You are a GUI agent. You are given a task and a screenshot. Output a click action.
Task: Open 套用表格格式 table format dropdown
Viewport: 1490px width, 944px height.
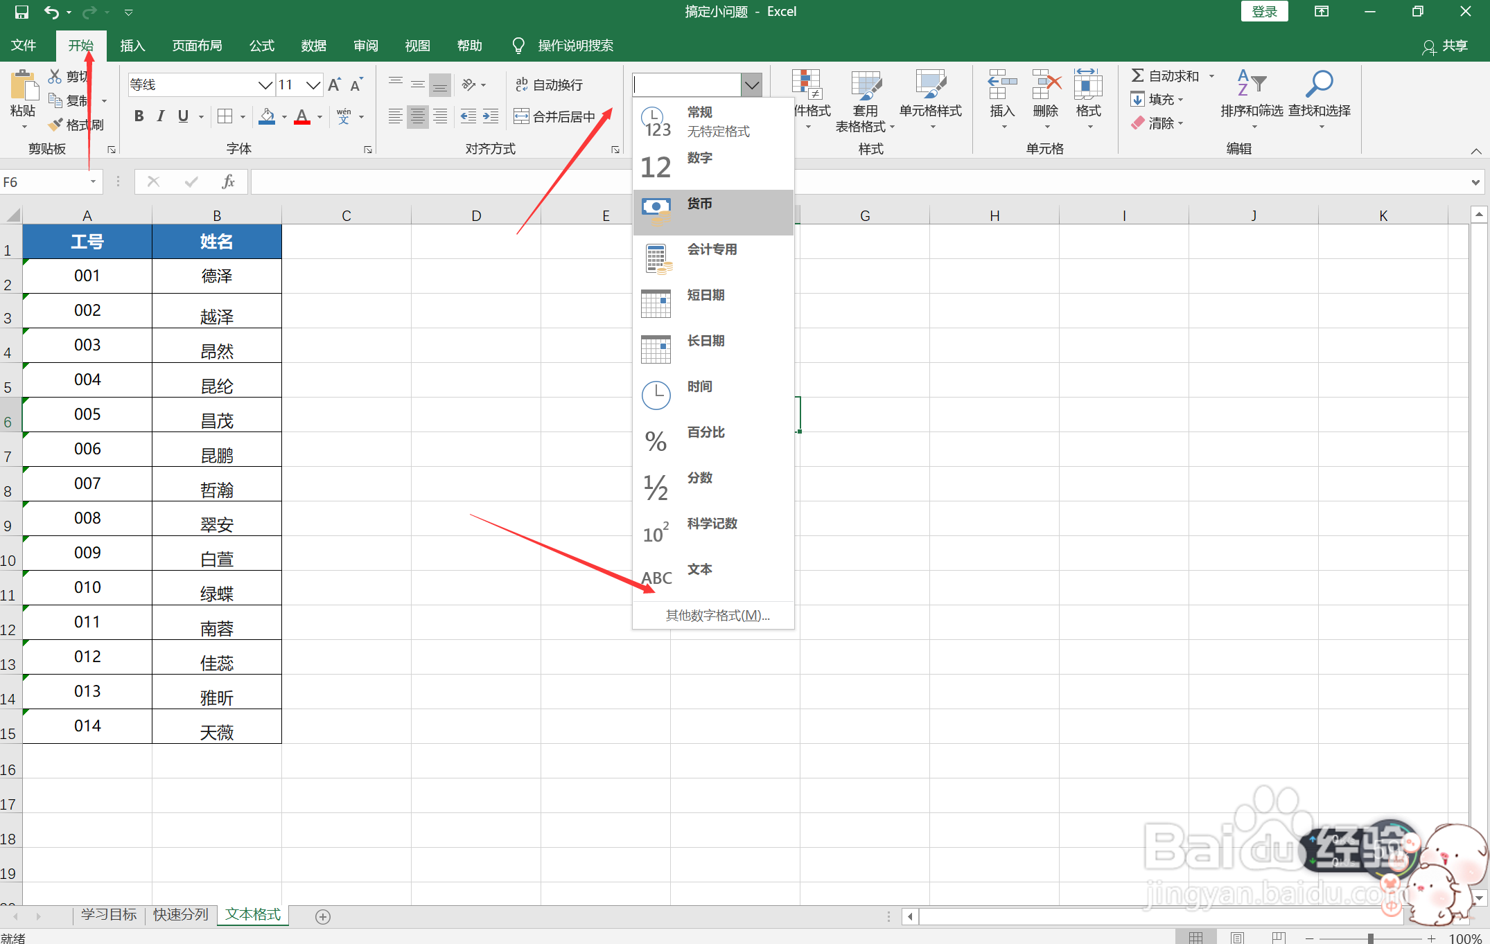[865, 101]
